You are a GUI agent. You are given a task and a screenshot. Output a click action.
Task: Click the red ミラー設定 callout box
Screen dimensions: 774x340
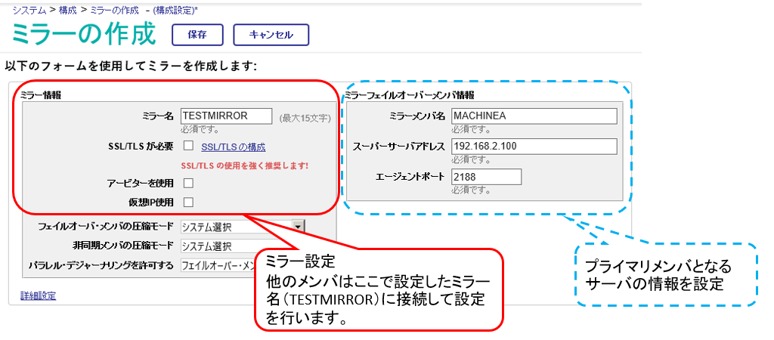coord(378,289)
